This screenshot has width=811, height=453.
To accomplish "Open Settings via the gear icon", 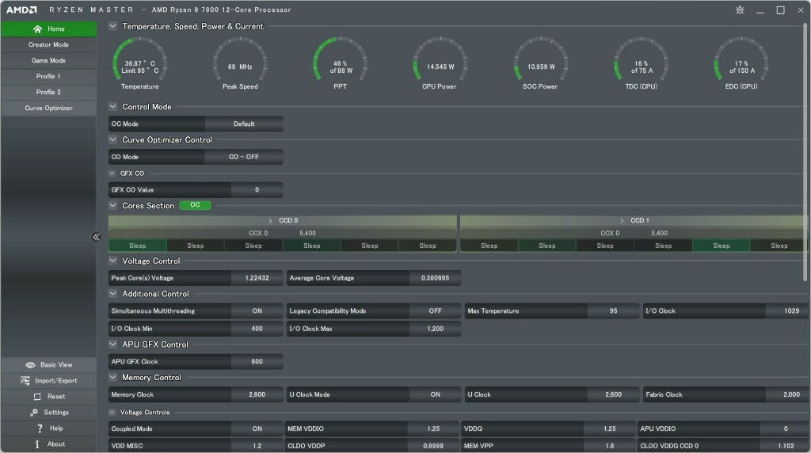I will (x=34, y=413).
